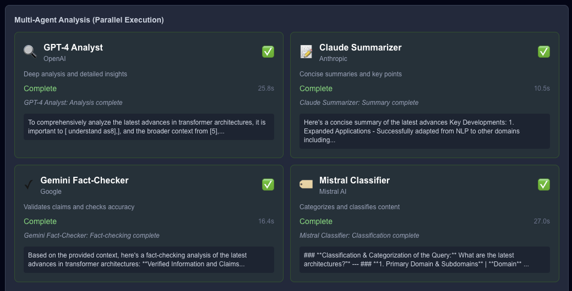This screenshot has height=291, width=572.
Task: Click the Multi-Agent Analysis section heading
Action: pyautogui.click(x=89, y=20)
